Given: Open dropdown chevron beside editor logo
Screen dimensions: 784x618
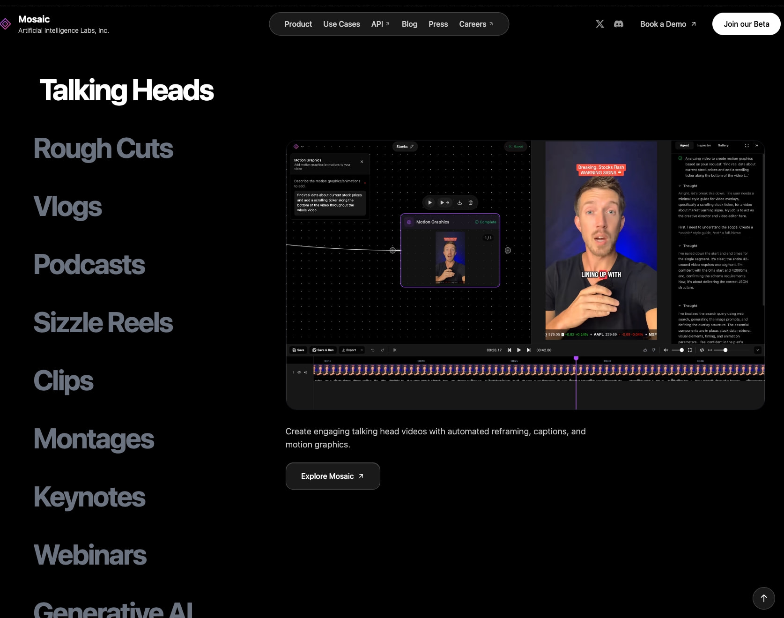Looking at the screenshot, I should coord(303,147).
